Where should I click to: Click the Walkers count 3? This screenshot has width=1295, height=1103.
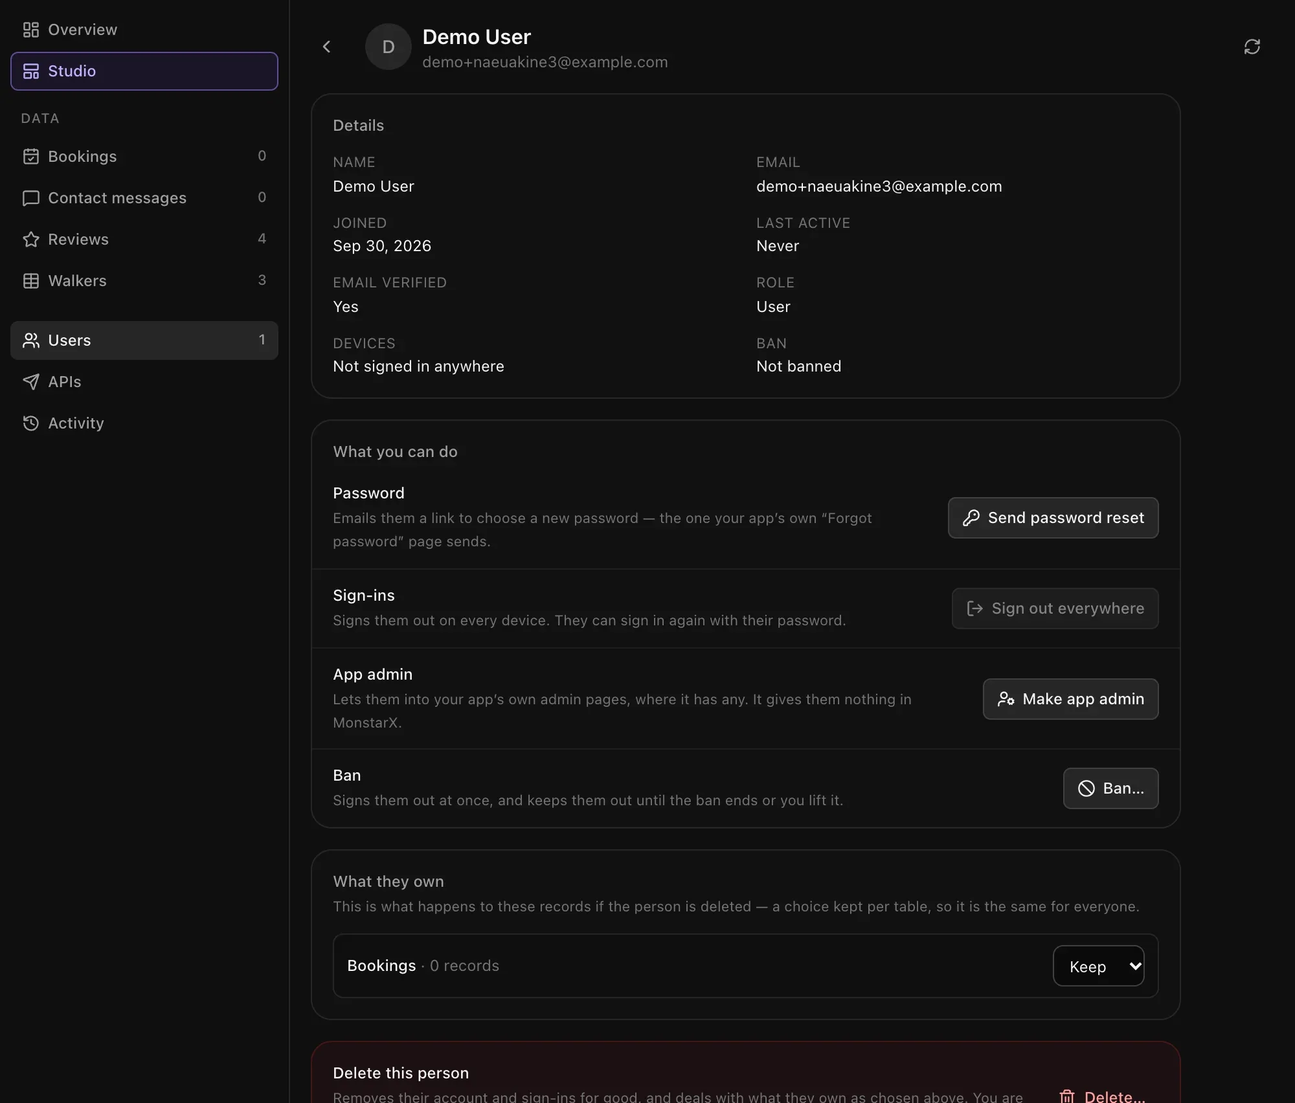click(262, 280)
